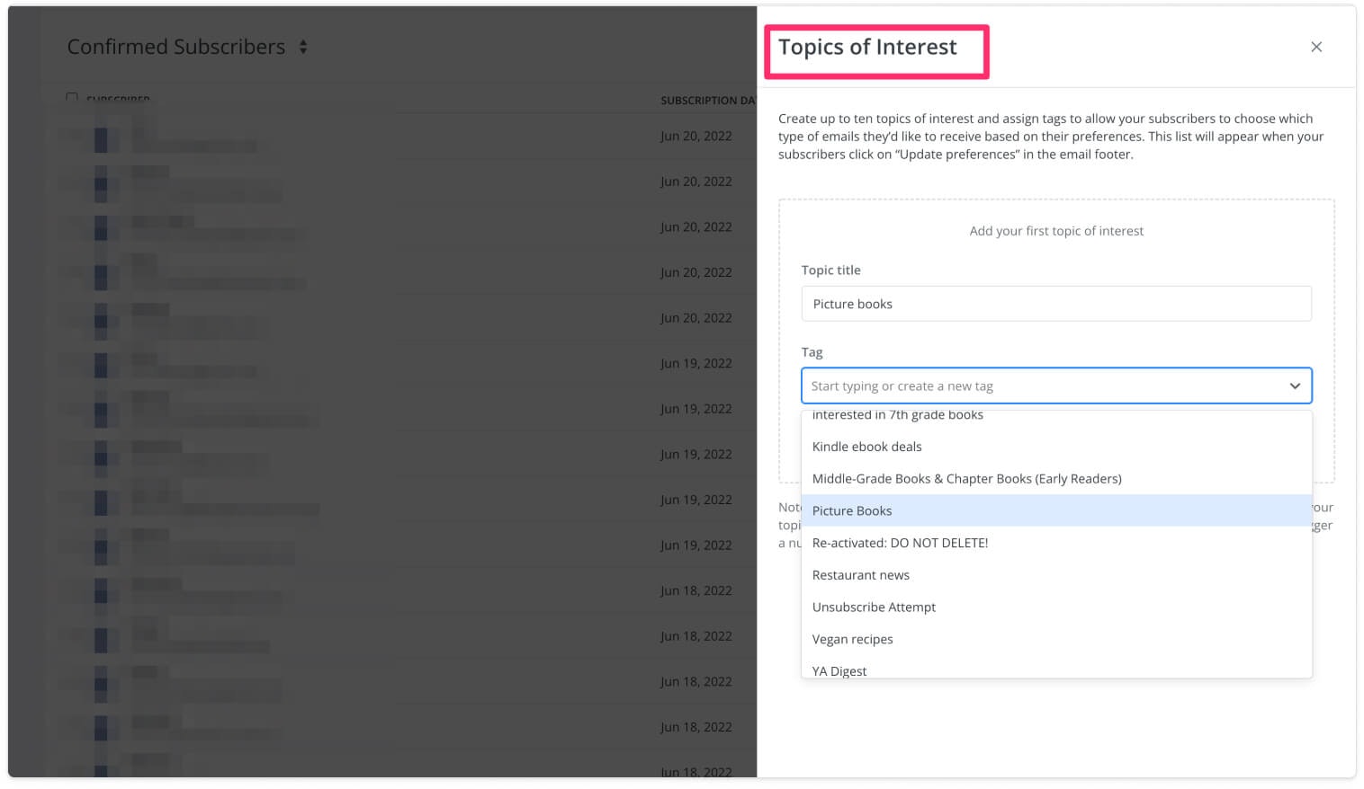Click the Subscription Date column header
The image size is (1364, 789).
[x=707, y=101]
